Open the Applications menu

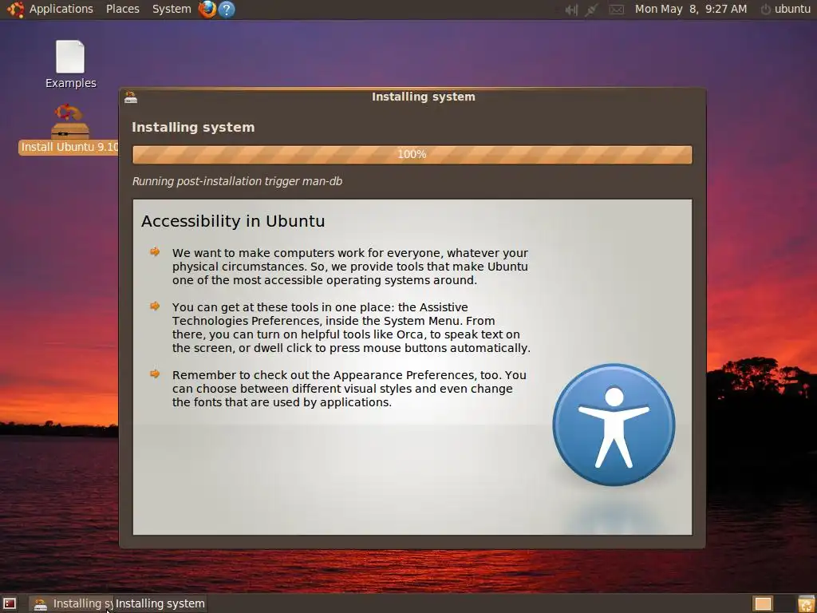tap(61, 9)
